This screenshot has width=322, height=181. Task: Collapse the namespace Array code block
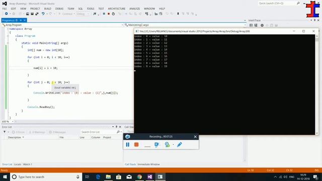pyautogui.click(x=8, y=29)
